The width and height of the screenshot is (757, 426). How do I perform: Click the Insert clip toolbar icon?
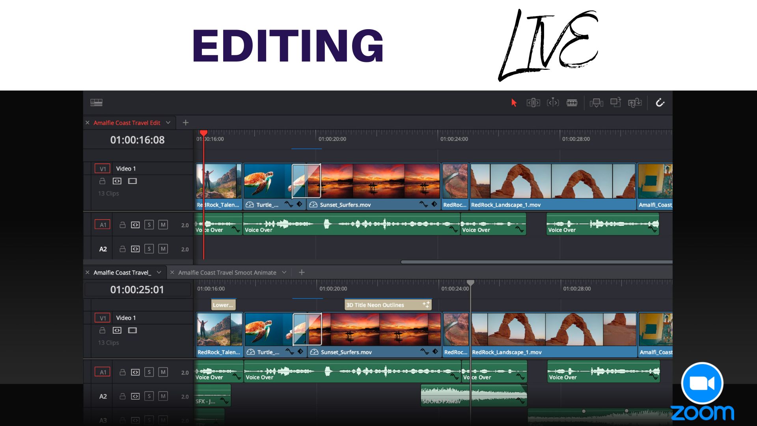pyautogui.click(x=596, y=103)
